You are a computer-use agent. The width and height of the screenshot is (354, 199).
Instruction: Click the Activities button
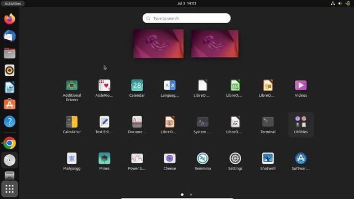13,3
